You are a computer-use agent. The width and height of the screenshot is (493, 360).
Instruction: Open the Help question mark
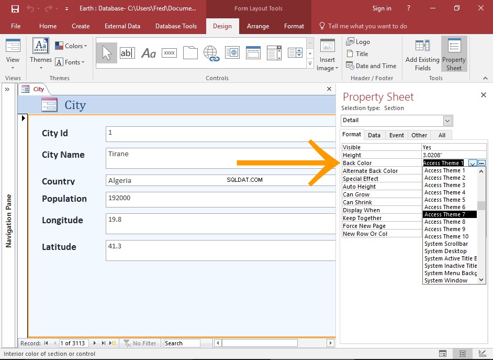[408, 8]
